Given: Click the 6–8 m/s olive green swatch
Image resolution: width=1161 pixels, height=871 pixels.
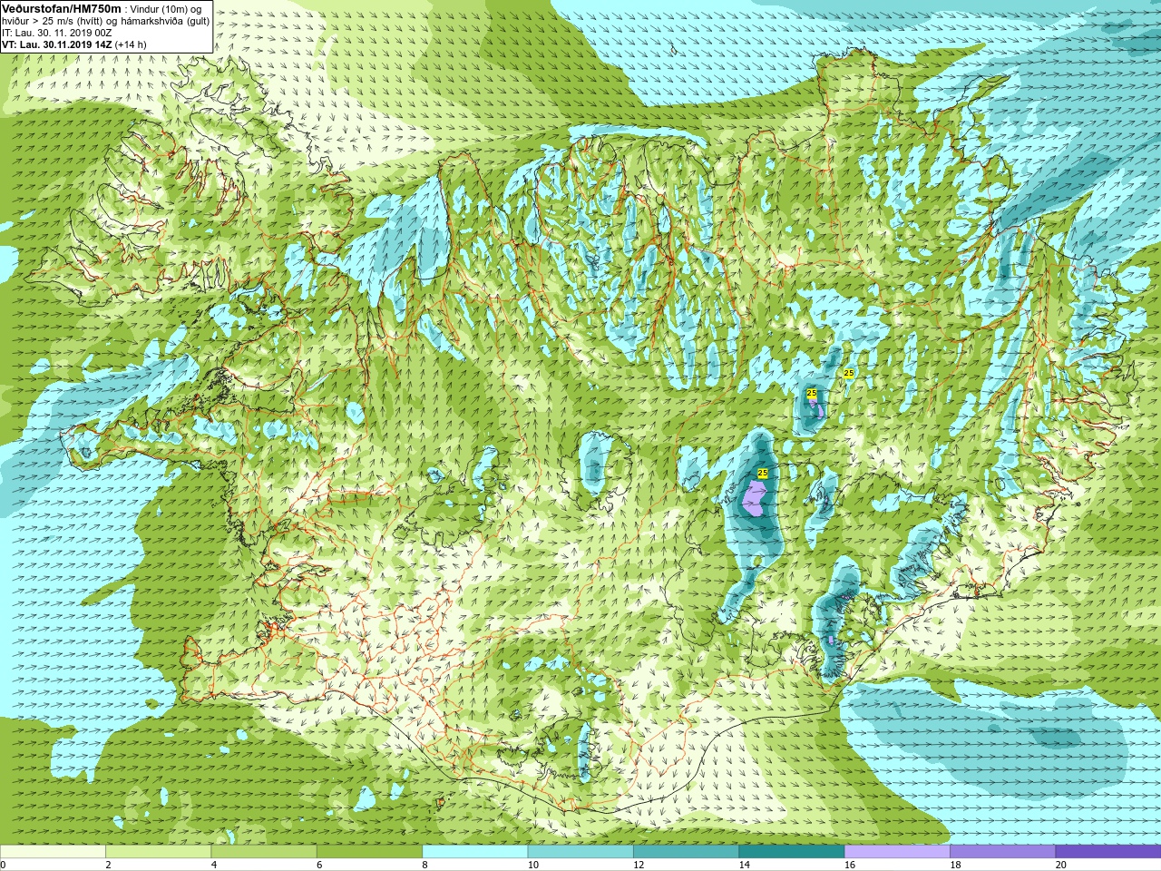Looking at the screenshot, I should point(369,852).
